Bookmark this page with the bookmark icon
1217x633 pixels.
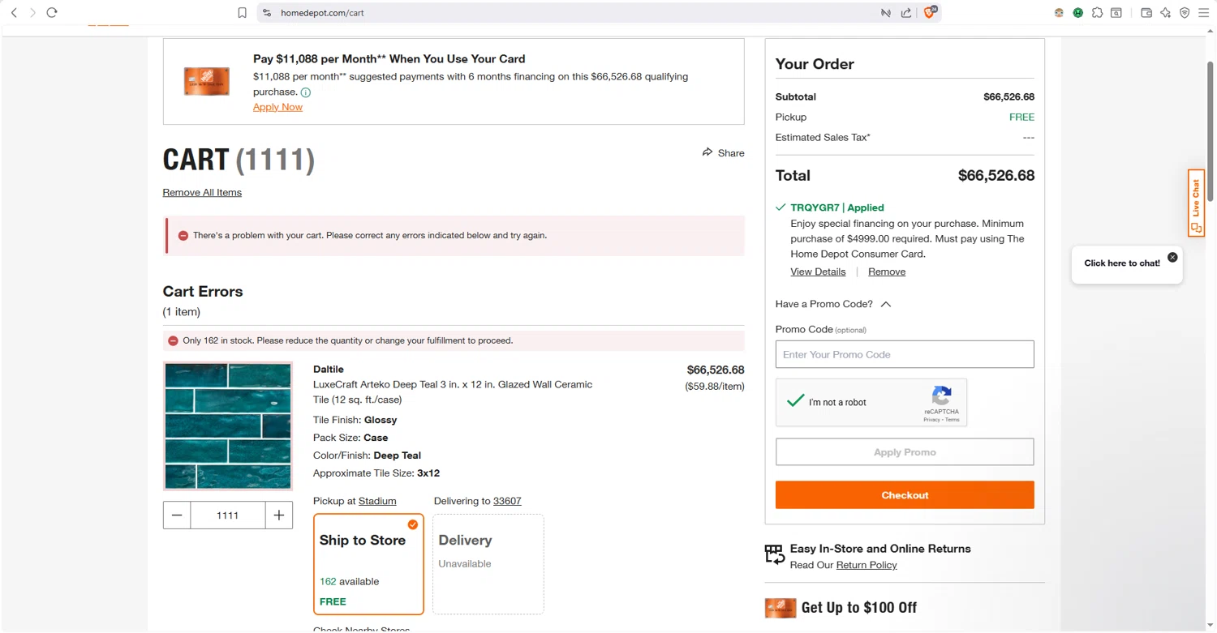(242, 13)
